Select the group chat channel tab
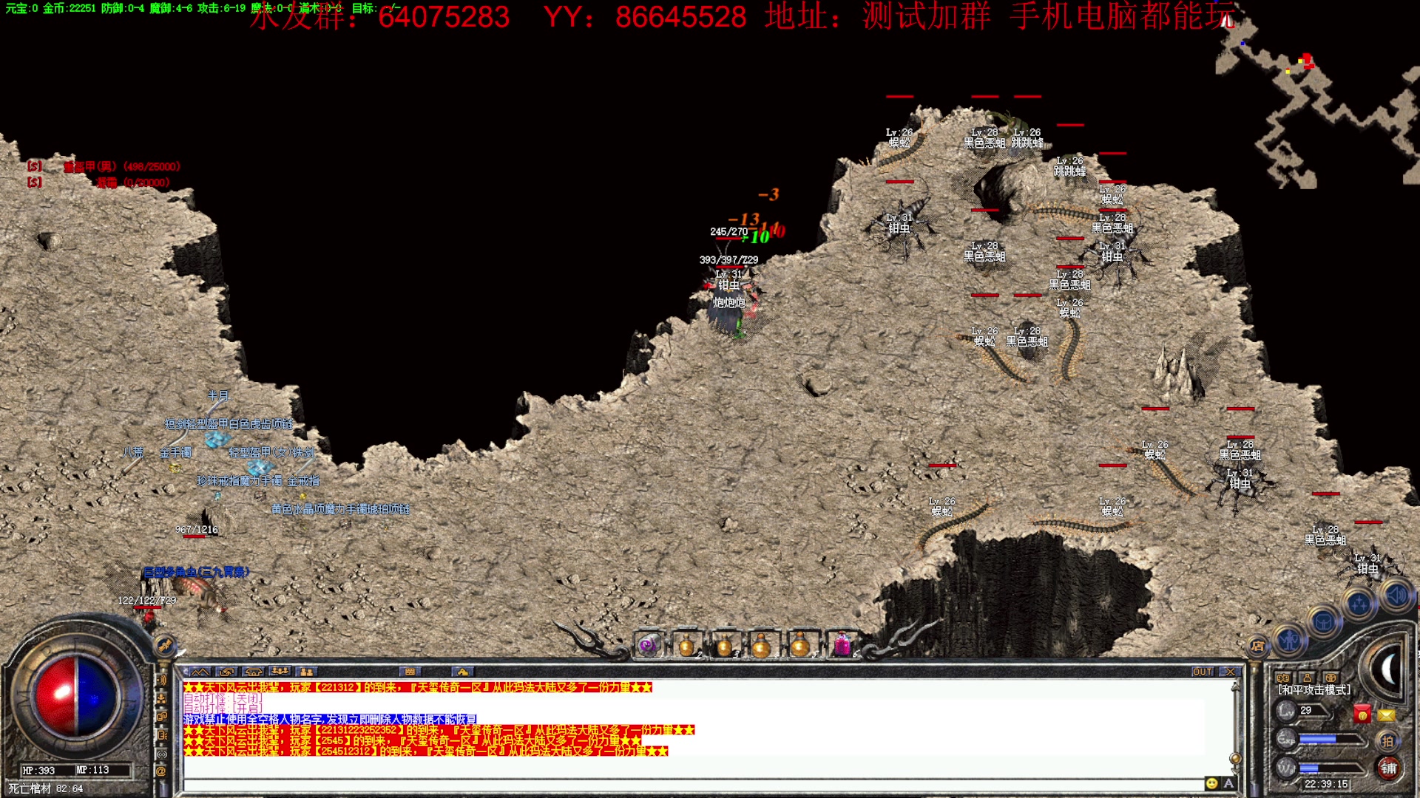The height and width of the screenshot is (798, 1420). (x=280, y=672)
